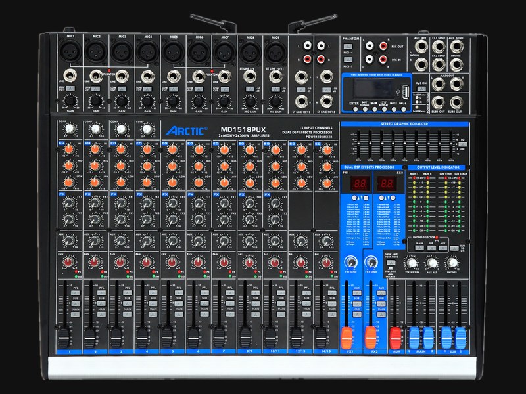526x394 pixels.
Task: Click the leftmost graphic equalizer band slider
Action: (x=359, y=143)
